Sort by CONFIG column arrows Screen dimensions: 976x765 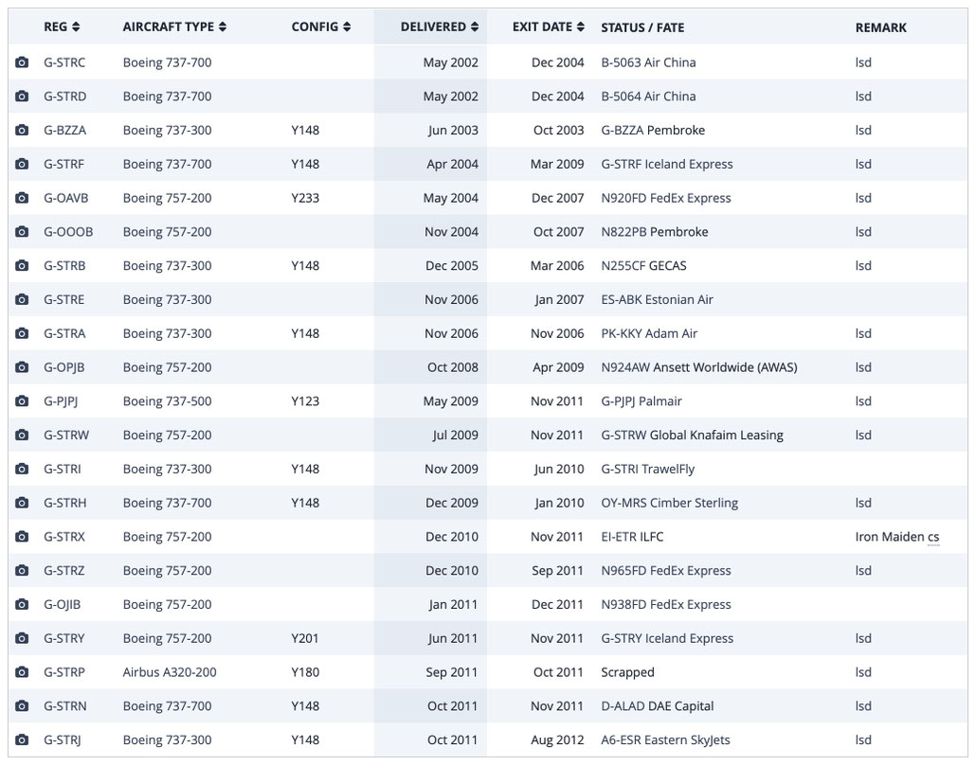click(x=347, y=27)
